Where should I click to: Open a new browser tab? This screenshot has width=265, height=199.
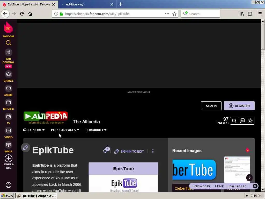click(x=121, y=4)
